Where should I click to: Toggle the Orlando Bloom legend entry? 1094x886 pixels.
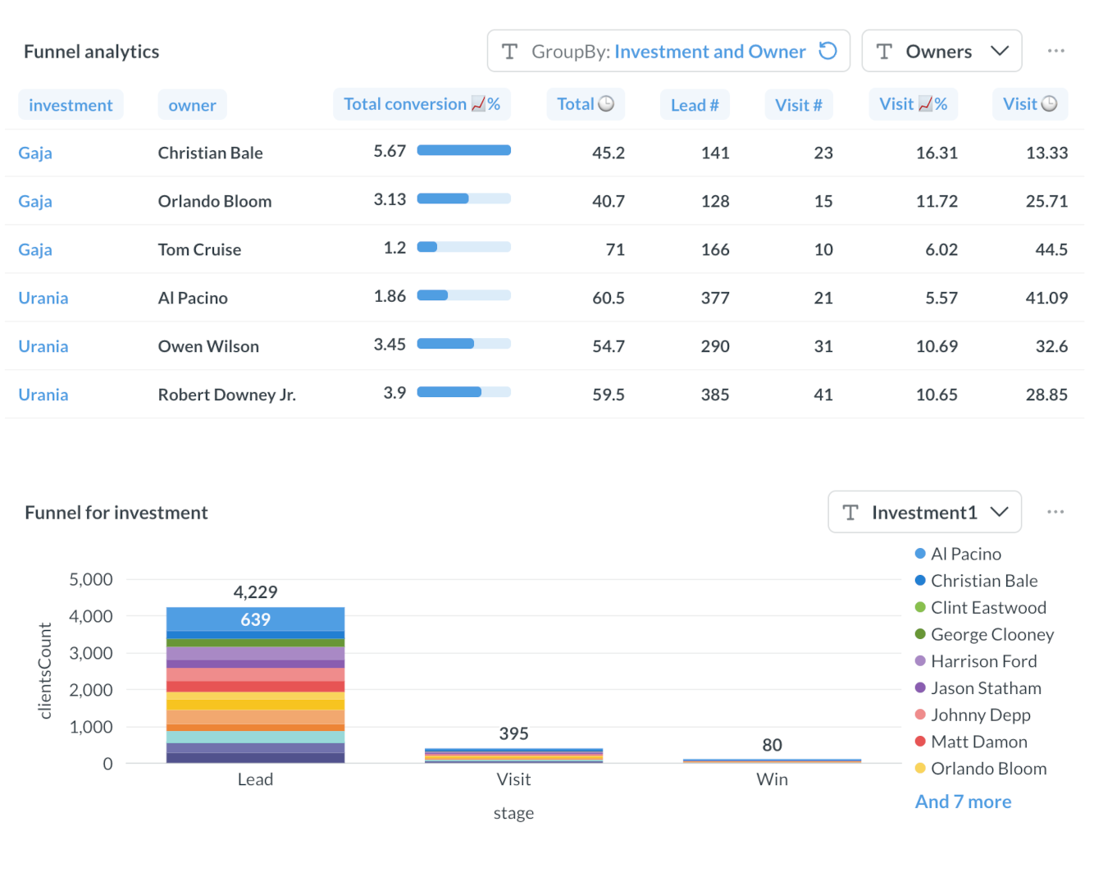(989, 769)
